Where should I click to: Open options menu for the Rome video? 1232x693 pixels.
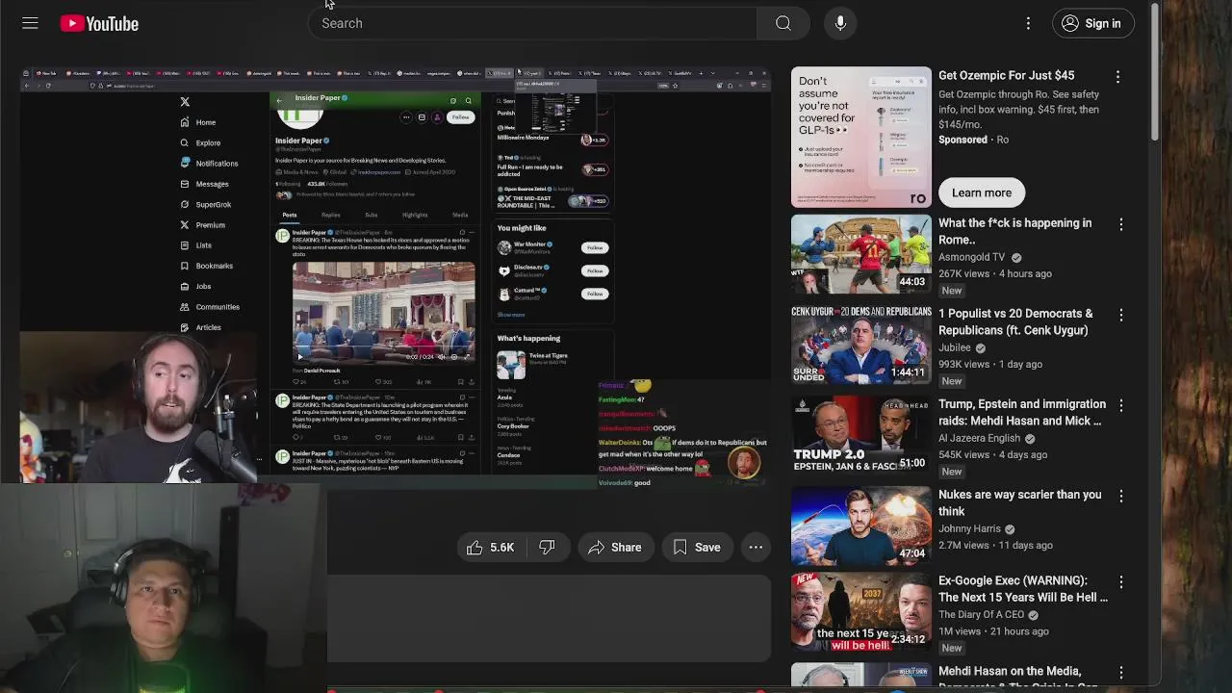coord(1120,224)
